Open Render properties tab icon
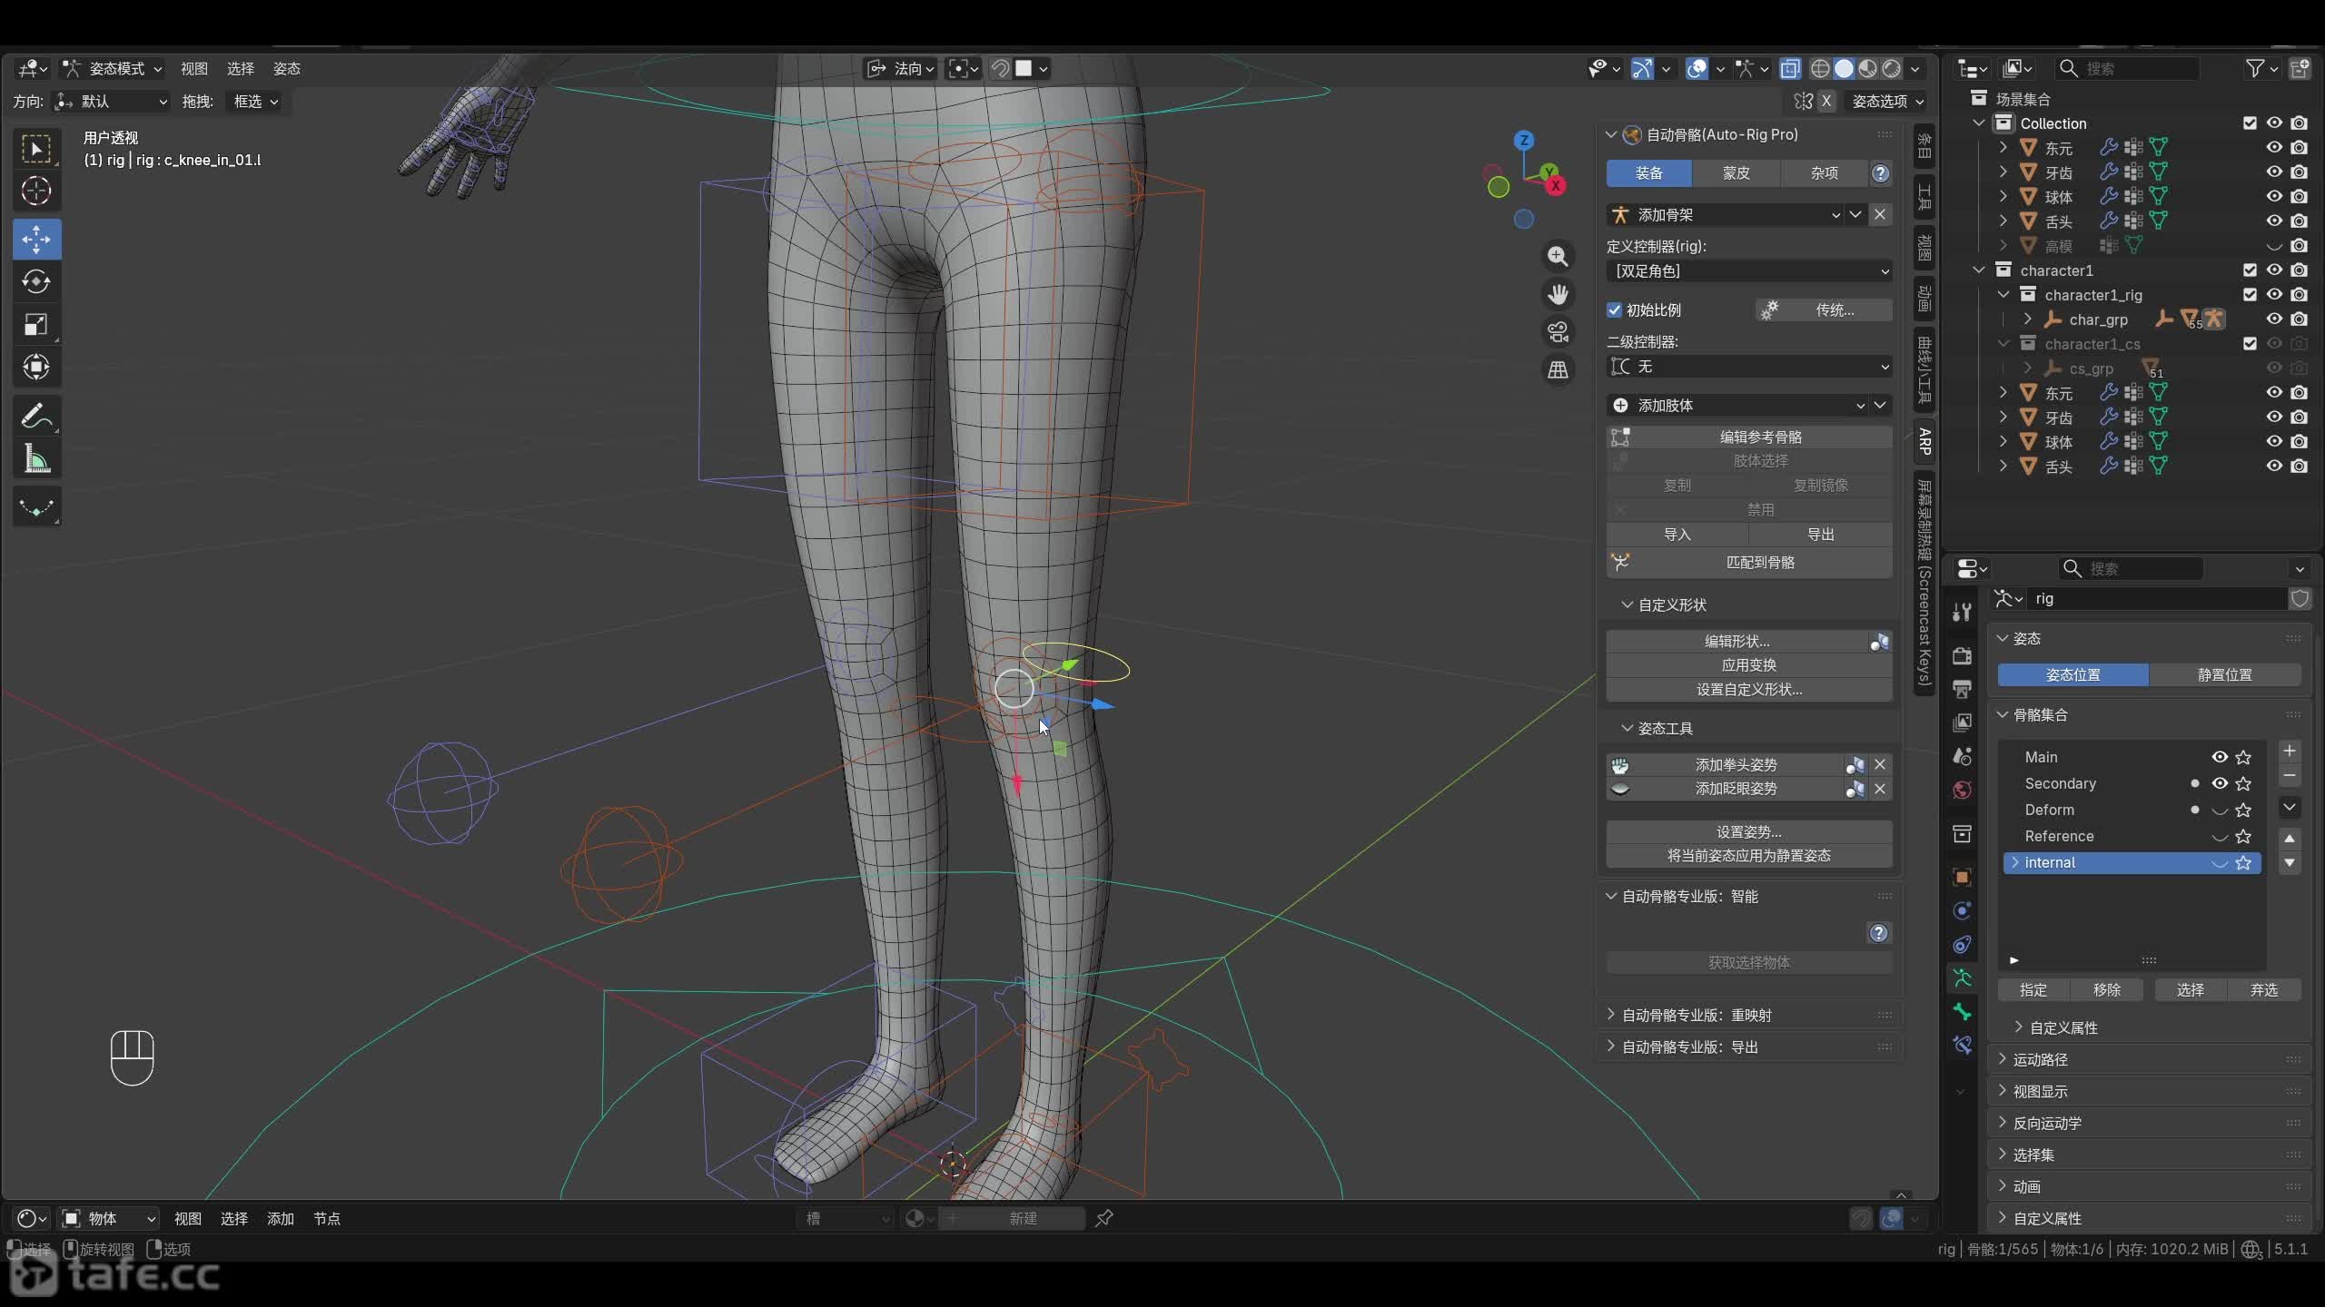 coord(1962,655)
